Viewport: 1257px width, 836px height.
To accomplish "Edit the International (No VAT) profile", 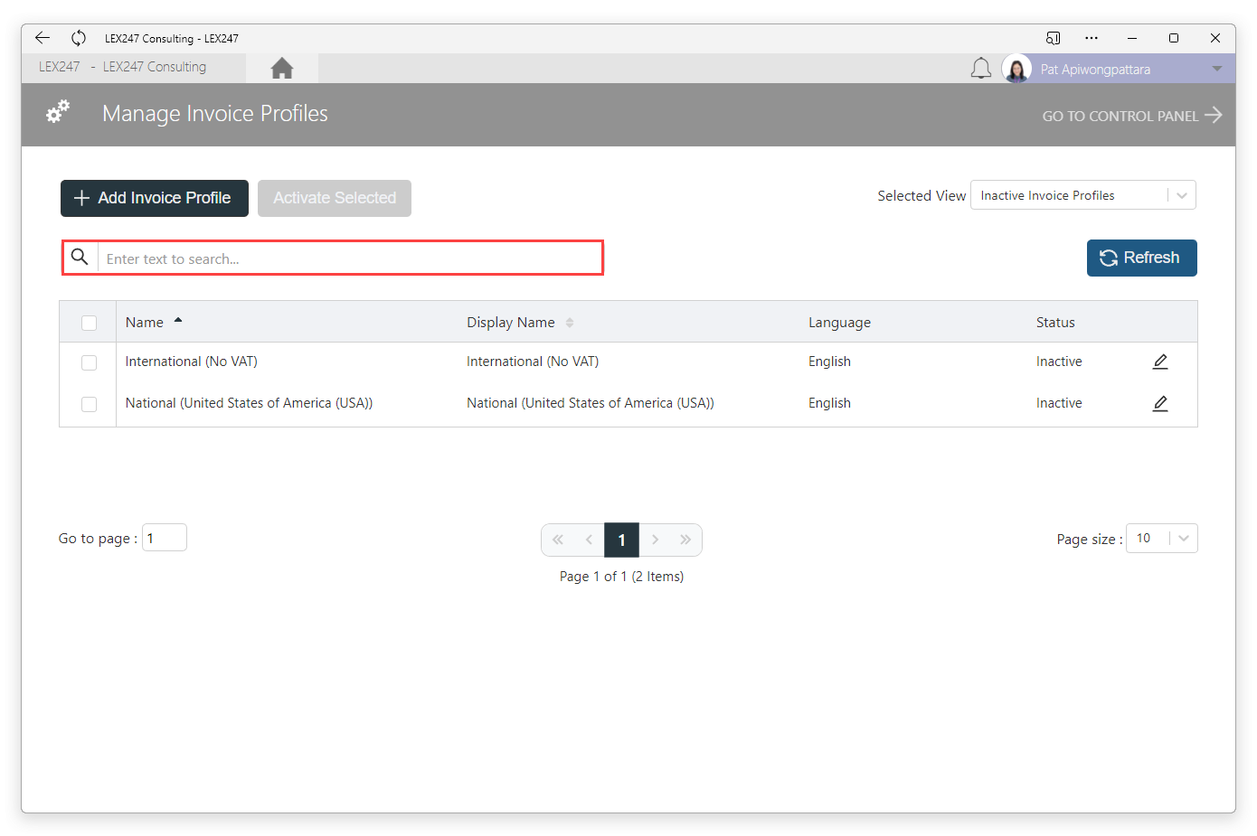I will coord(1160,362).
